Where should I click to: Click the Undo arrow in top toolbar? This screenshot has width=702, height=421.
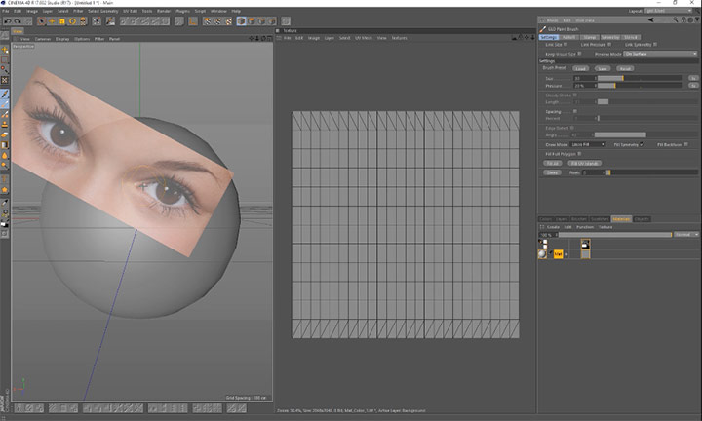click(8, 21)
